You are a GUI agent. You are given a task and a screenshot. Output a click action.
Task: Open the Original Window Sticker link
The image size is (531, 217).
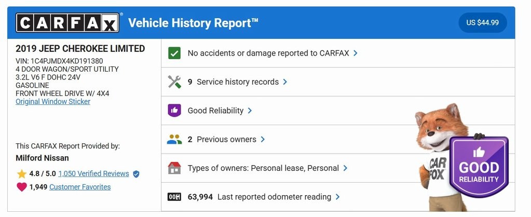pos(53,102)
